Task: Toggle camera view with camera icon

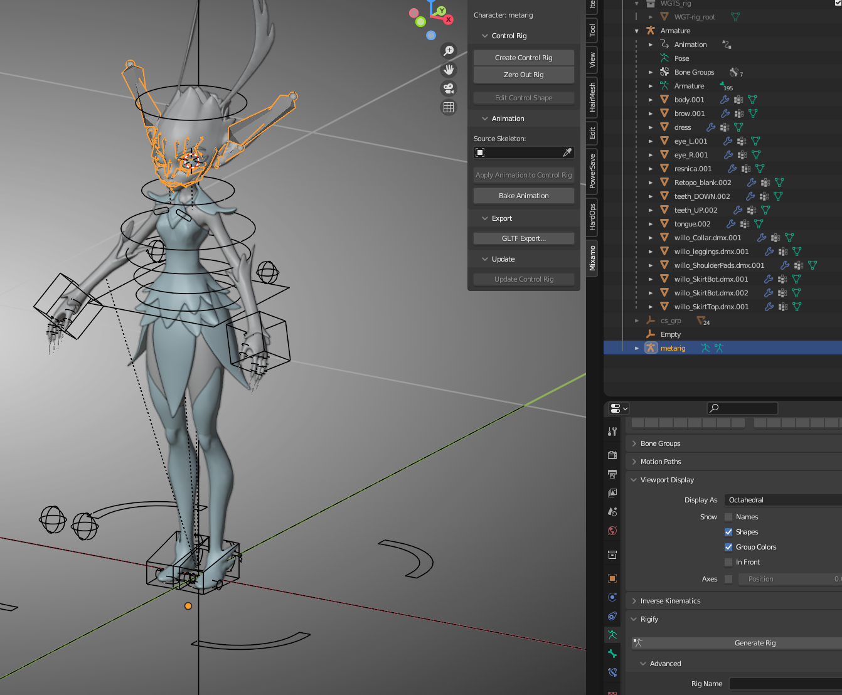Action: click(x=449, y=88)
